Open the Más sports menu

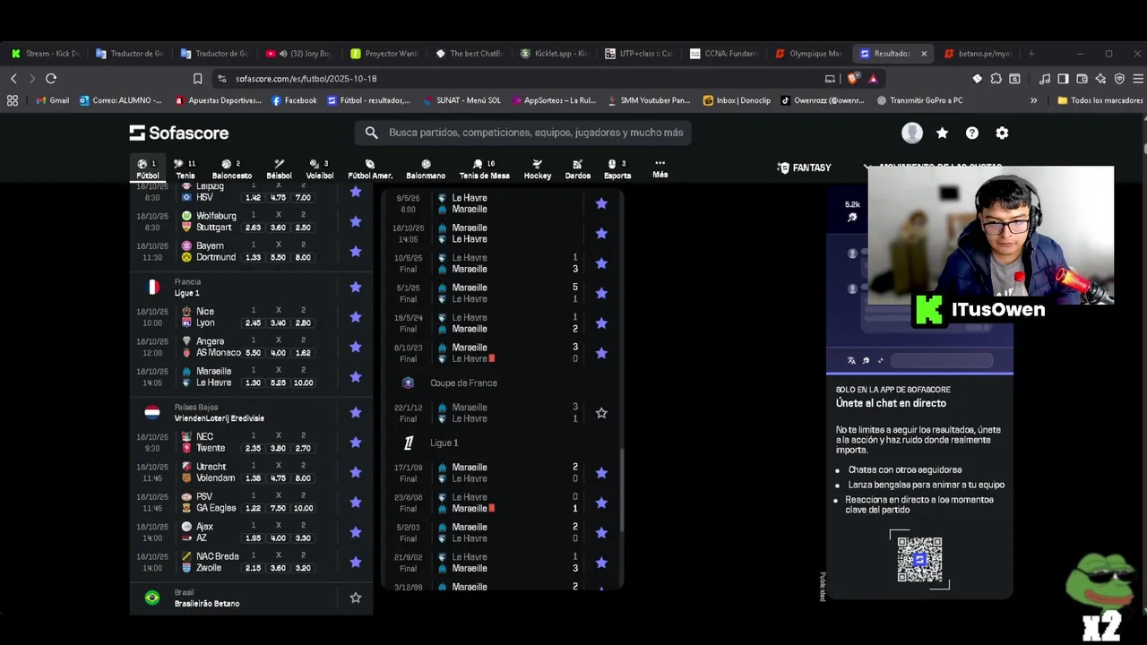pyautogui.click(x=660, y=168)
